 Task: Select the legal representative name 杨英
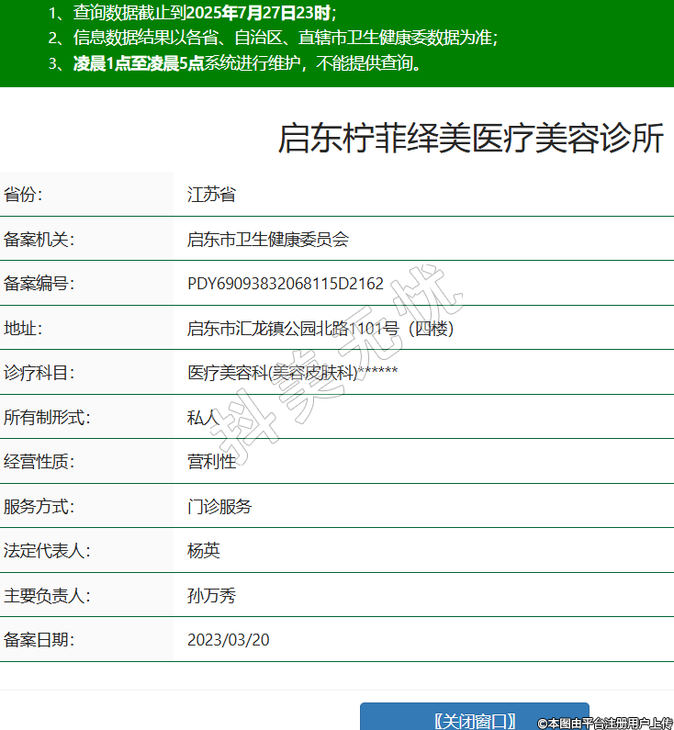(x=204, y=551)
